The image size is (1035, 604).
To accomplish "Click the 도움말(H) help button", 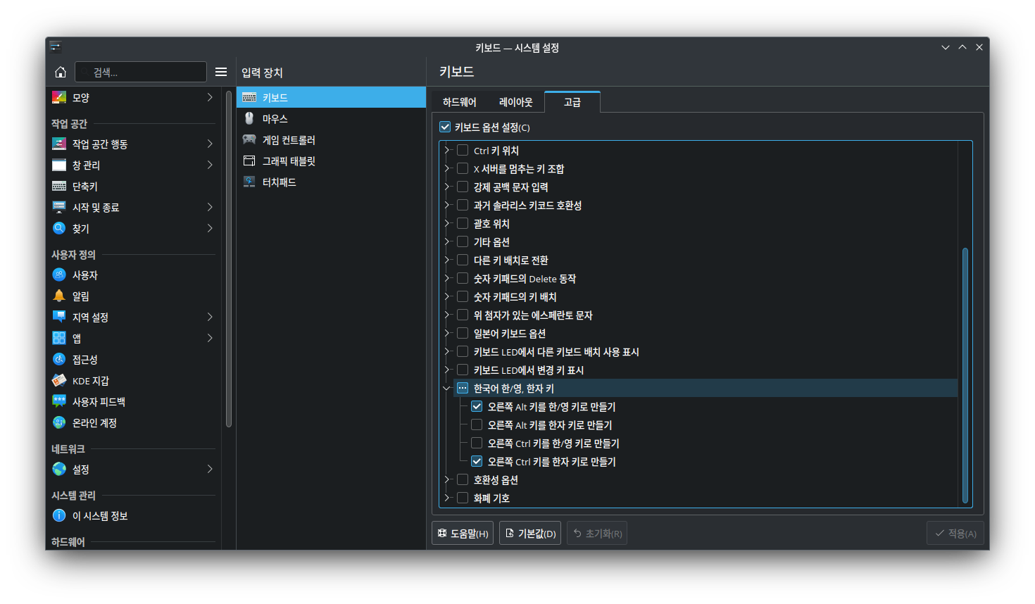I will click(463, 533).
